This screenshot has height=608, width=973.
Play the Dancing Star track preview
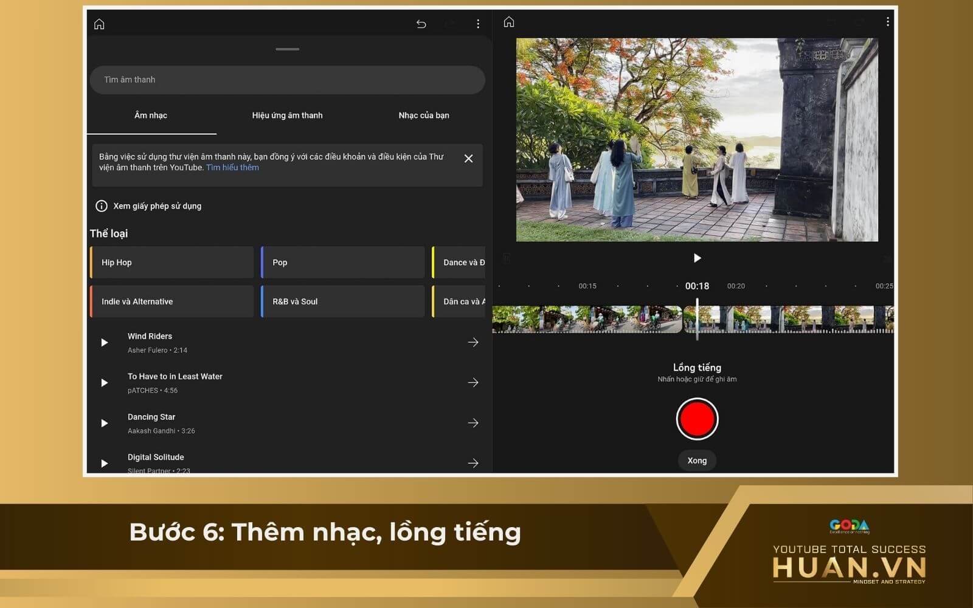pos(104,423)
